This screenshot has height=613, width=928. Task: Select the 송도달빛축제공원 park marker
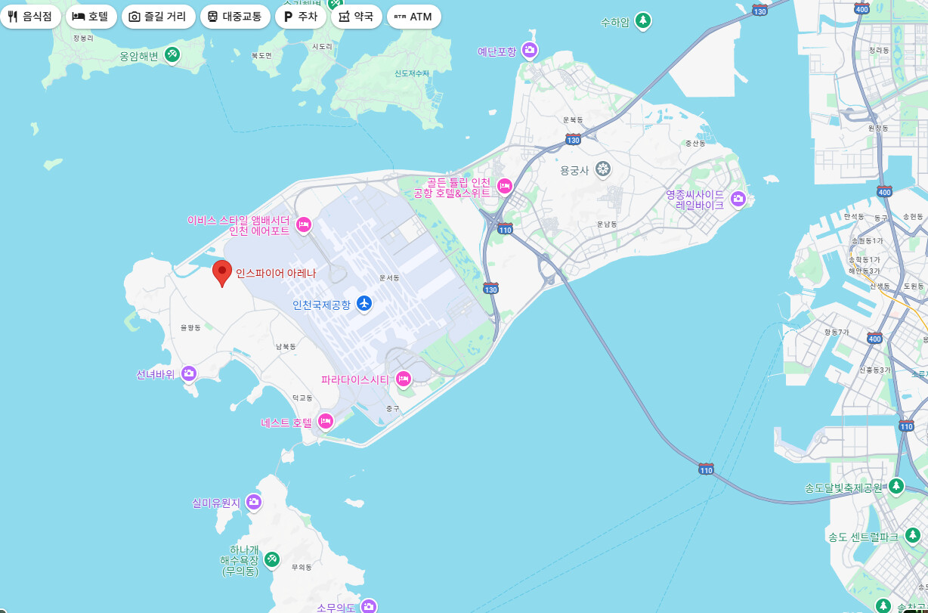(x=896, y=485)
